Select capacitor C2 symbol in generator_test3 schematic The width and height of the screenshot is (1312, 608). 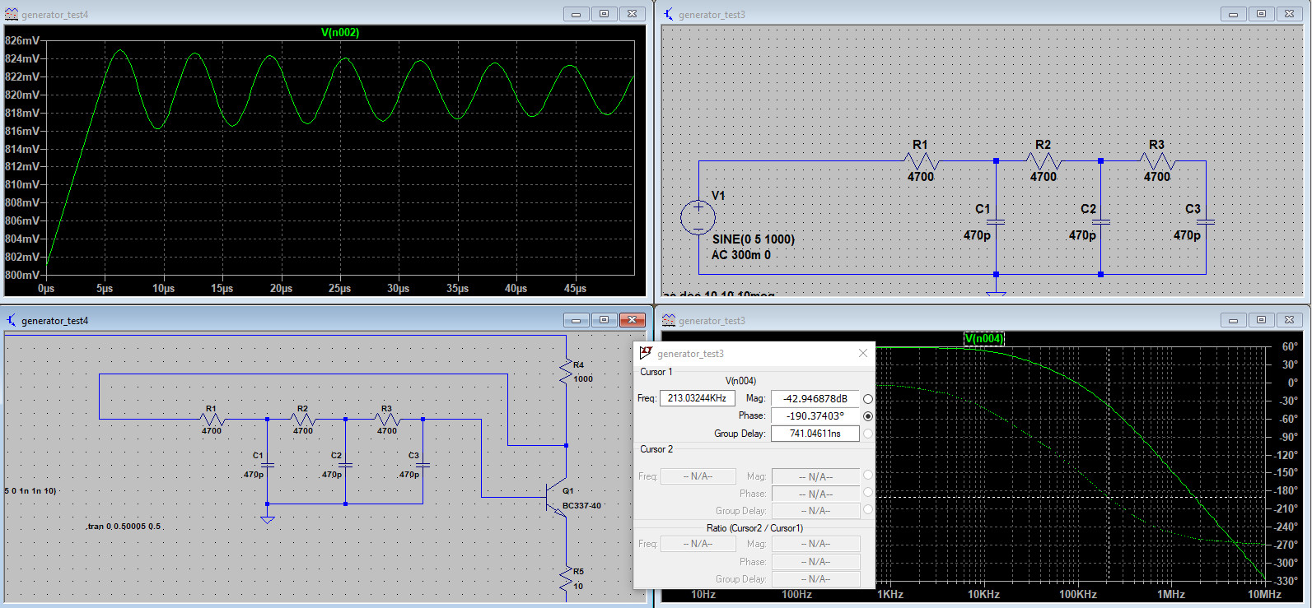(x=1100, y=222)
